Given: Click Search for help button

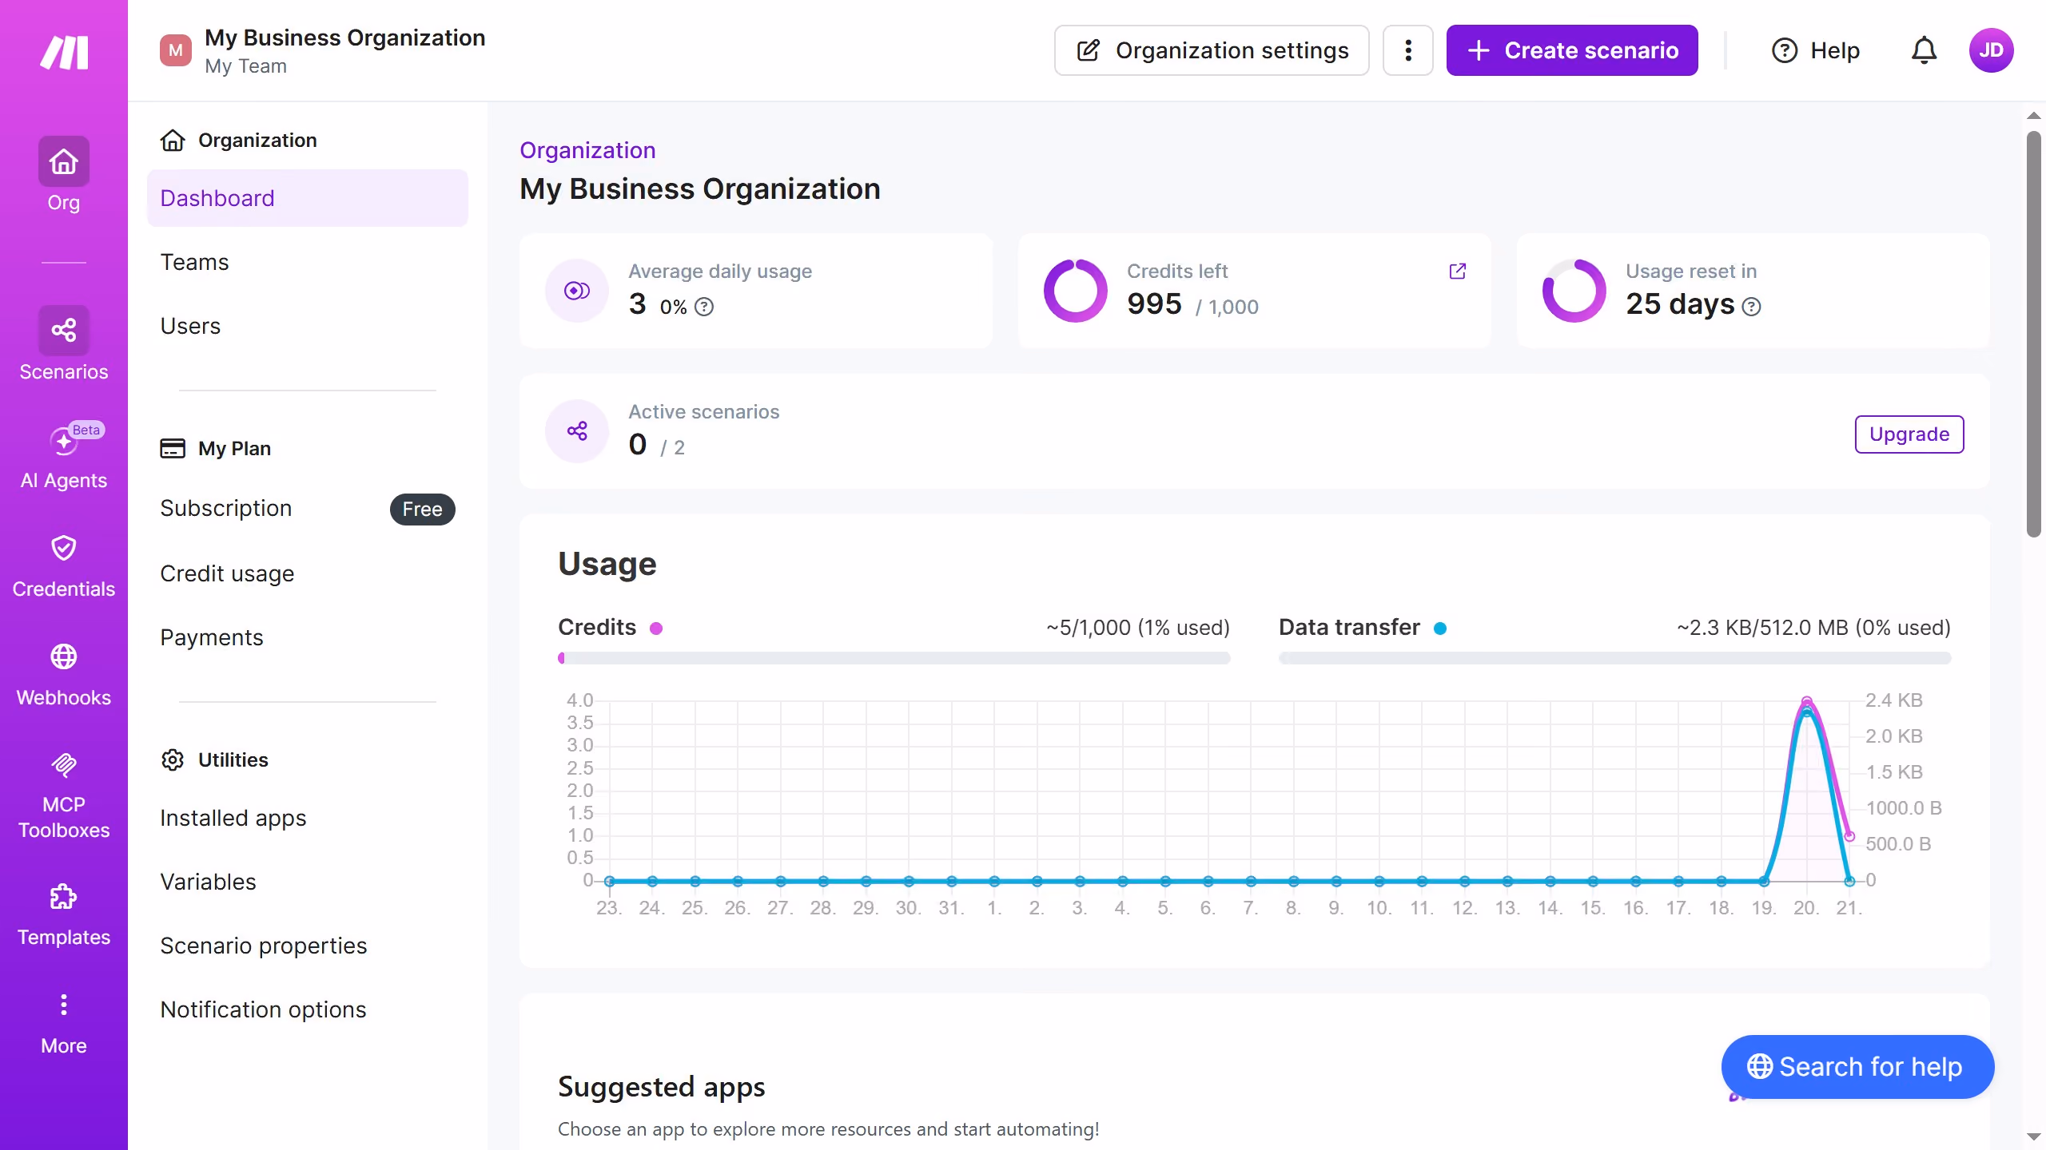Looking at the screenshot, I should (x=1857, y=1067).
